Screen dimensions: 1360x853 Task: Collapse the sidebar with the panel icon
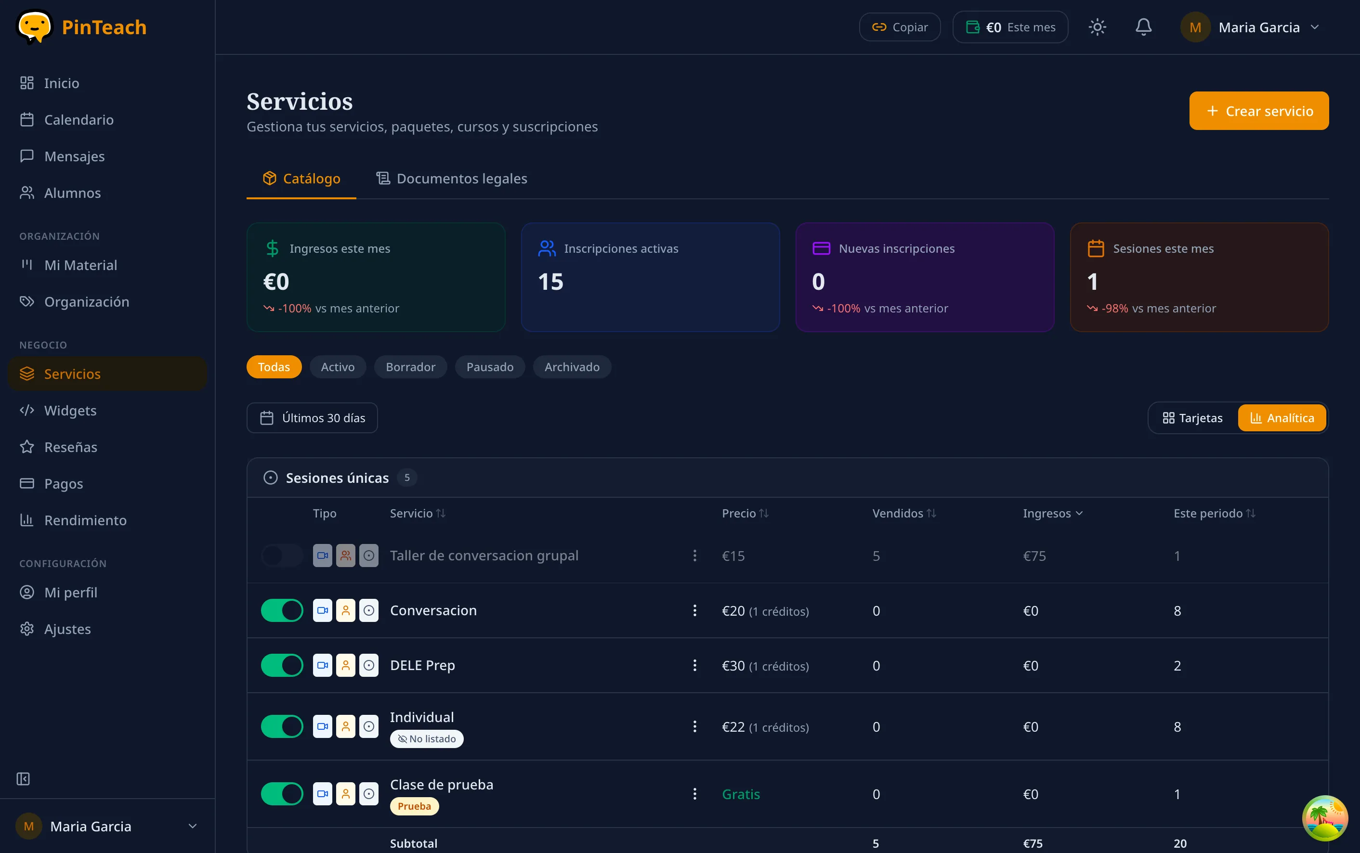pyautogui.click(x=23, y=779)
